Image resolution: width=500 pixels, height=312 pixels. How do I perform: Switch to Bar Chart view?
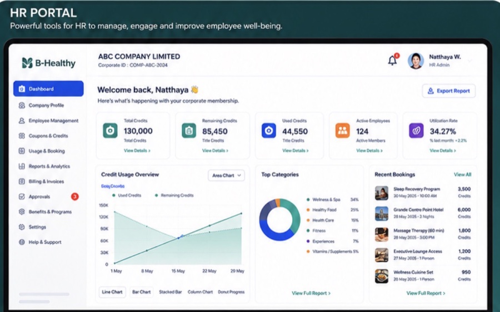pyautogui.click(x=141, y=292)
